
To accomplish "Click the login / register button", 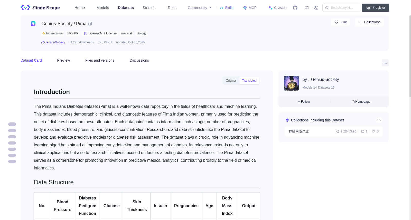I will point(375,8).
